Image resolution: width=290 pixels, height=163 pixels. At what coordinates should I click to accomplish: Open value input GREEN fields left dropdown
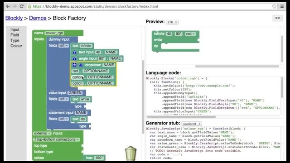[x=63, y=99]
